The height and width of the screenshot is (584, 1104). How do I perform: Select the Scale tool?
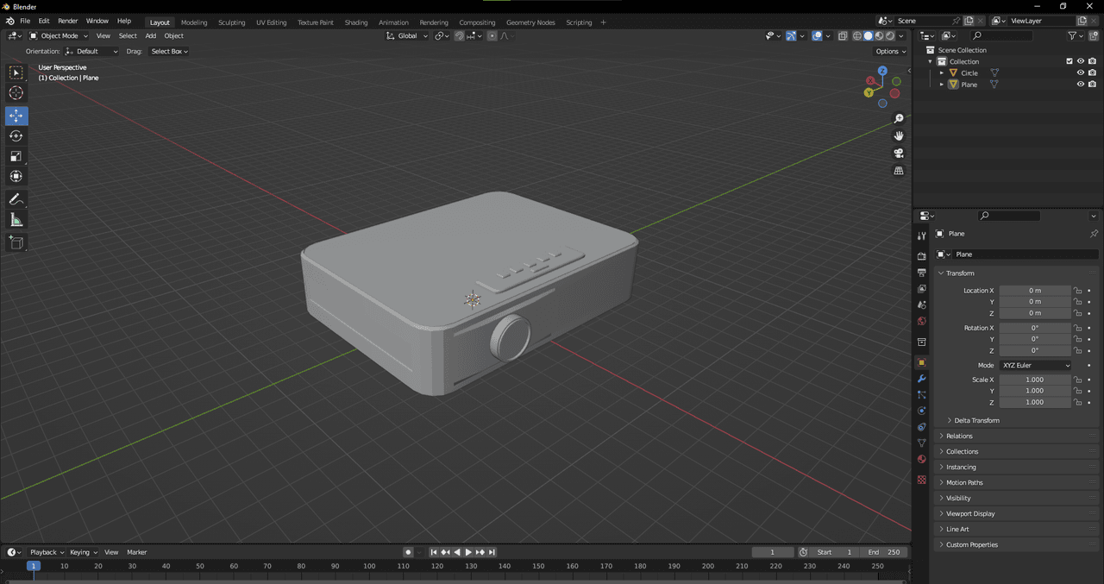(16, 156)
